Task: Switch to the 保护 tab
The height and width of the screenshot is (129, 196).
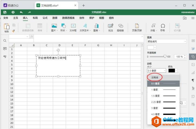Action: [92, 18]
